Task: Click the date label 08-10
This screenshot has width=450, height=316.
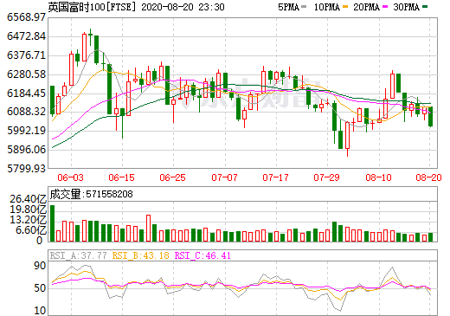Action: [x=378, y=177]
